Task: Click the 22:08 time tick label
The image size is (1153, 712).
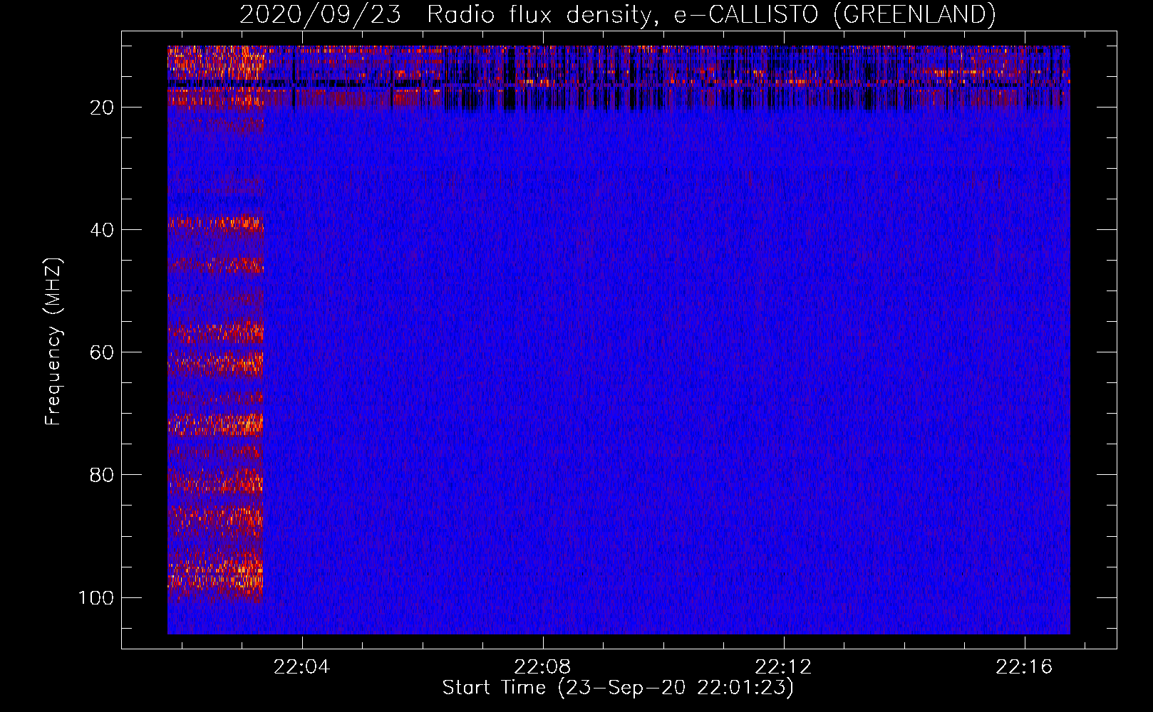Action: coord(543,667)
